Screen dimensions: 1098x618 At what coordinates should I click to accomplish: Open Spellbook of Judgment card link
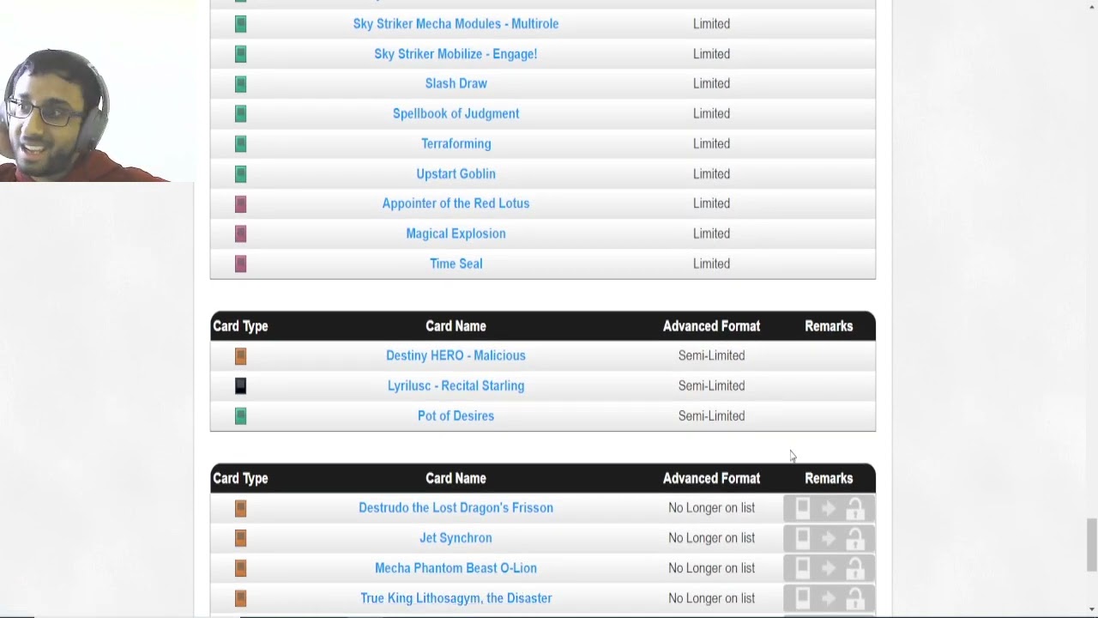tap(455, 113)
